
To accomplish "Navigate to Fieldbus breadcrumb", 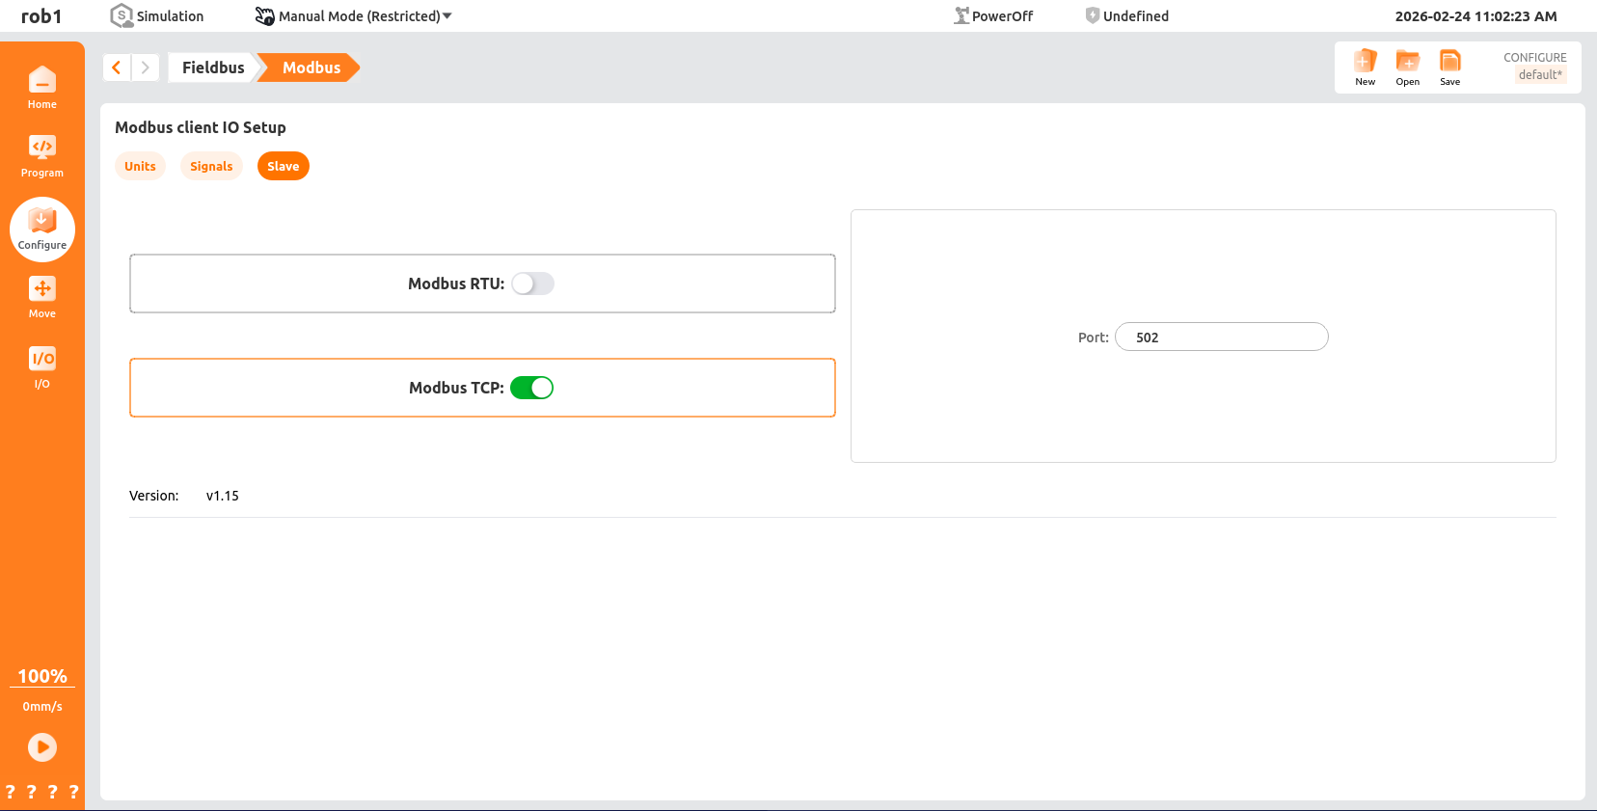I will (213, 68).
